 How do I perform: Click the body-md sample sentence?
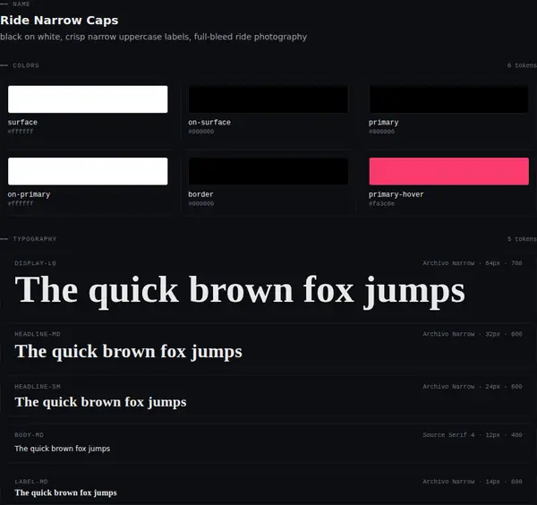tap(63, 449)
